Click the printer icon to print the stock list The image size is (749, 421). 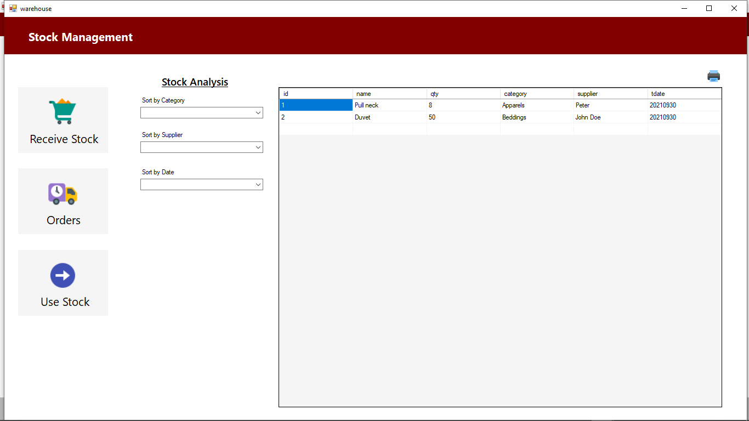click(x=713, y=76)
